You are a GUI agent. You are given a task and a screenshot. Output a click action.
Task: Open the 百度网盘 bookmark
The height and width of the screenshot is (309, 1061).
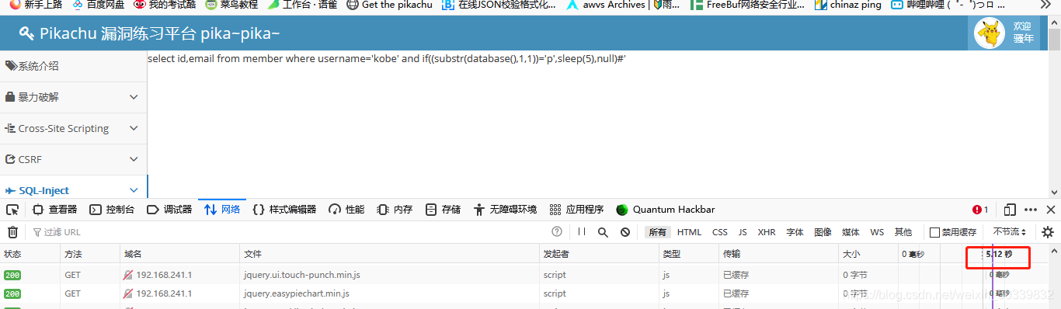tap(98, 5)
